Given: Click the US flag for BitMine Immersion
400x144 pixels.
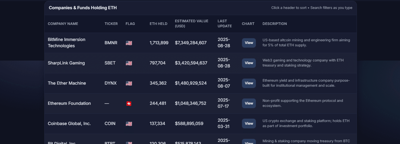Looking at the screenshot, I should (129, 43).
